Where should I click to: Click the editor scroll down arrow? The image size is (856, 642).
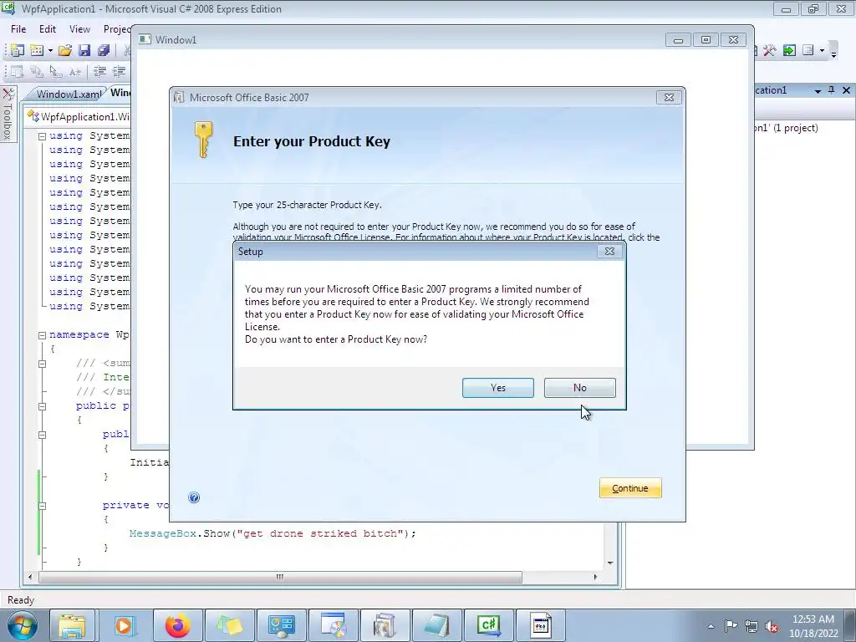pos(610,563)
